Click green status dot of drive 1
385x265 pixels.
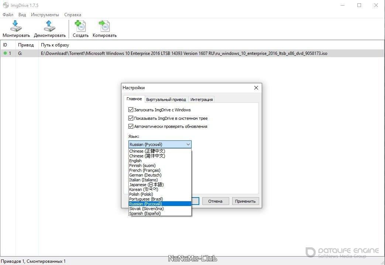[x=5, y=53]
